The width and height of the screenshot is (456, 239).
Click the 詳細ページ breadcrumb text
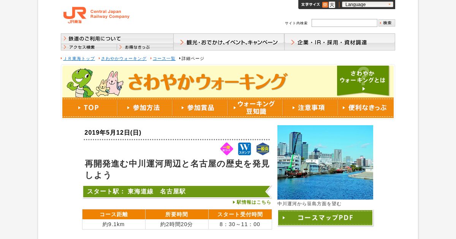click(x=193, y=58)
